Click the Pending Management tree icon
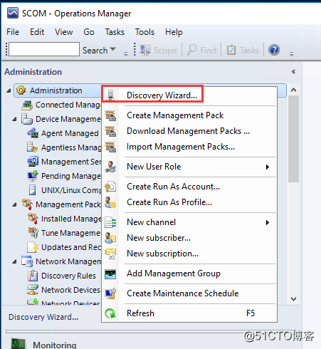The width and height of the screenshot is (321, 349). click(x=33, y=176)
